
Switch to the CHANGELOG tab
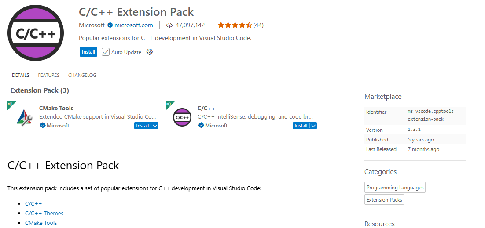coord(82,75)
